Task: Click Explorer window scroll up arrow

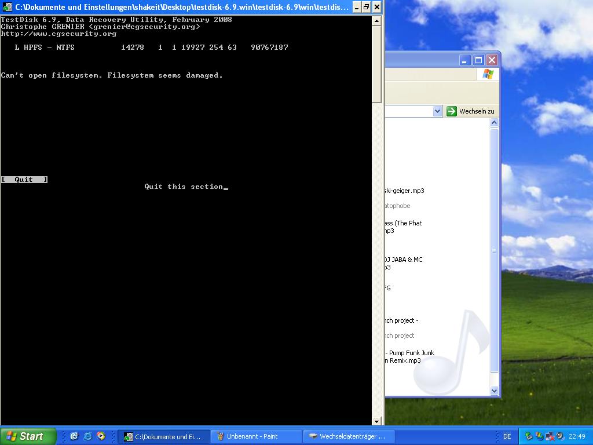Action: [x=495, y=123]
